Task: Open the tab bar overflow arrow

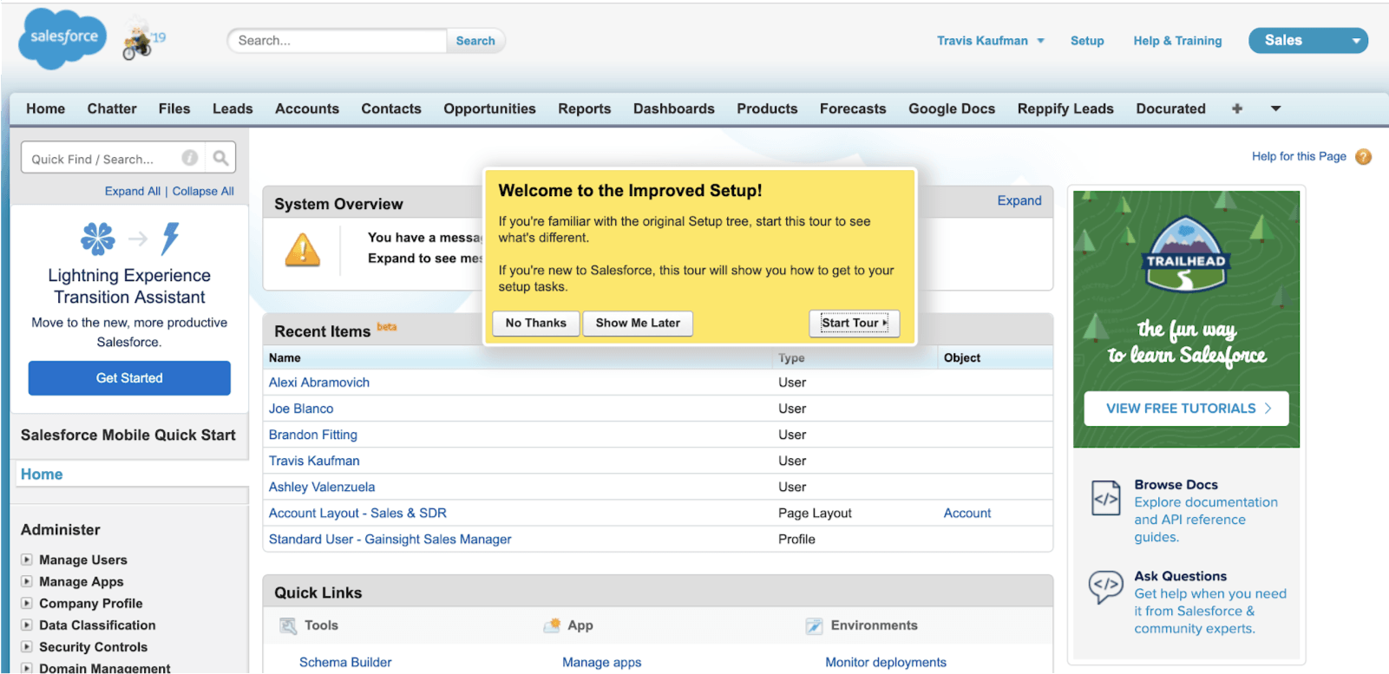Action: [1275, 108]
